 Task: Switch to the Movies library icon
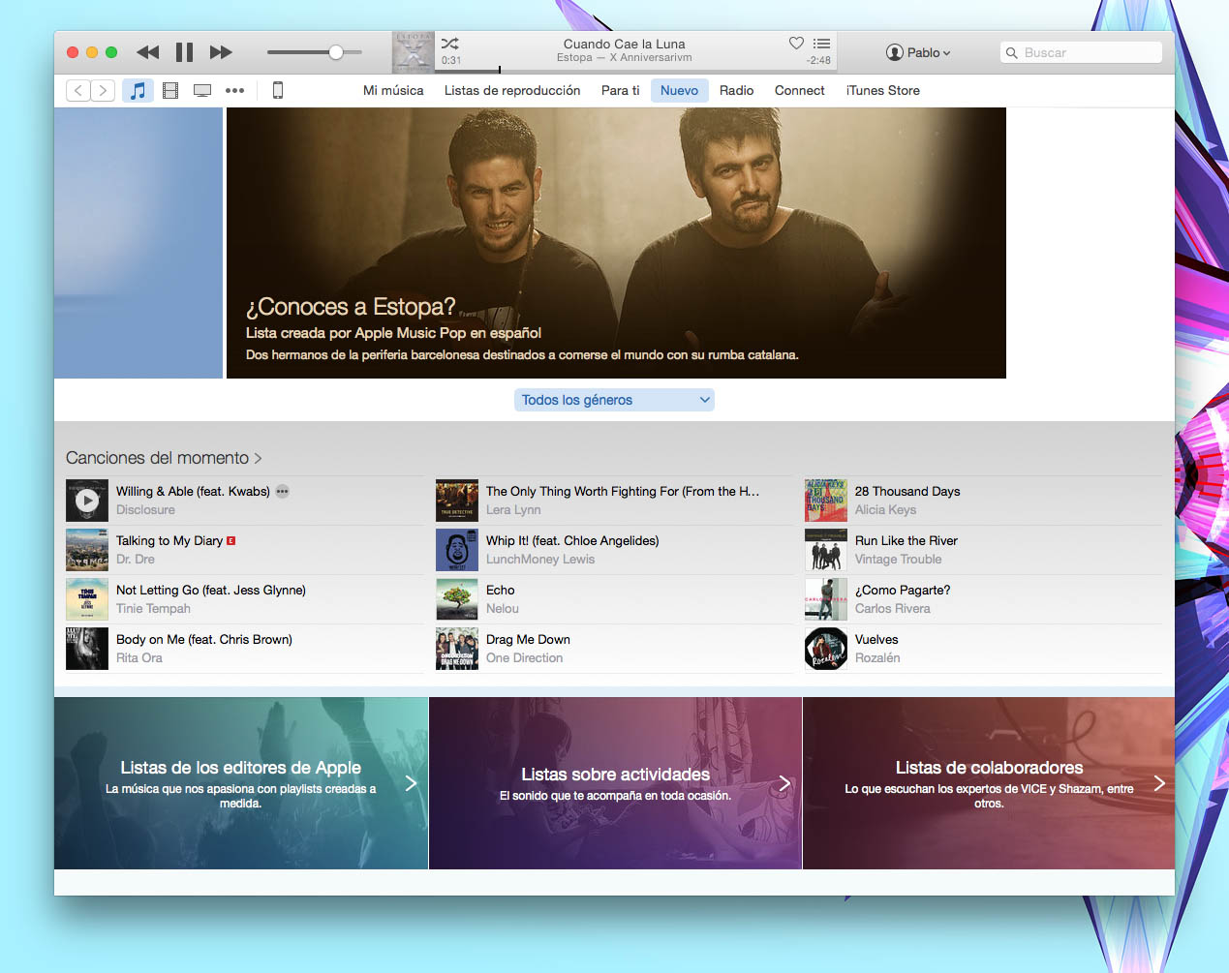coord(170,90)
